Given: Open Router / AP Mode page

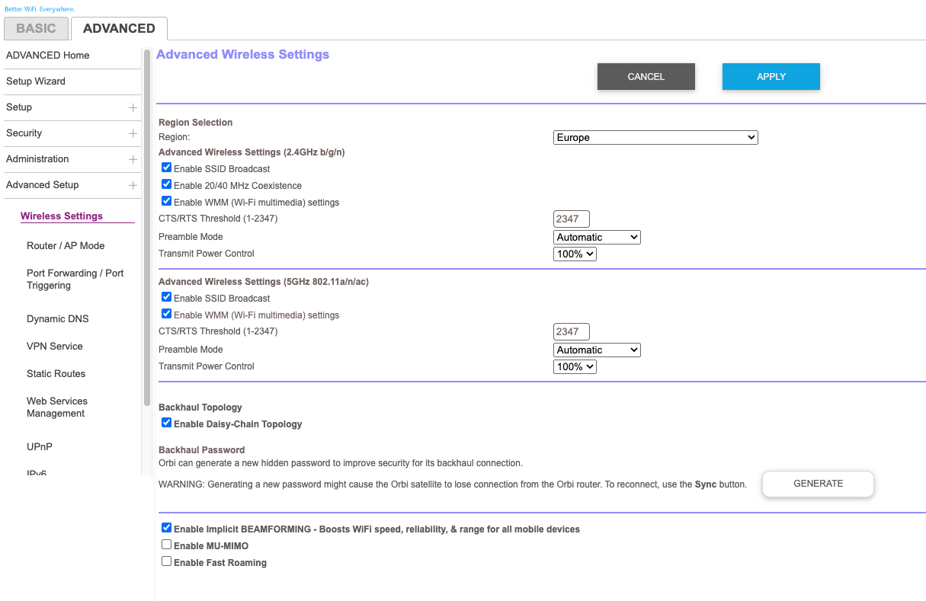Looking at the screenshot, I should [66, 246].
